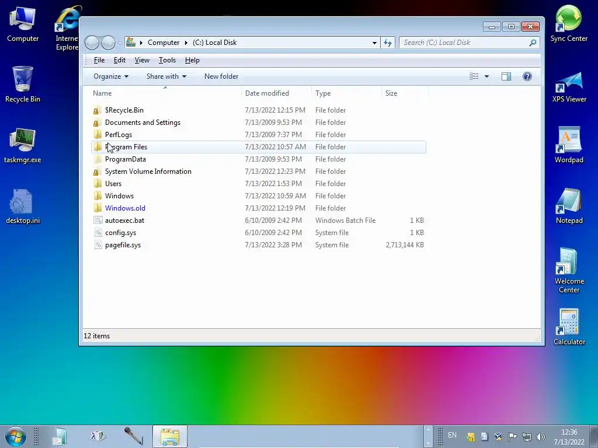Click the Explorer Back navigation button
The image size is (598, 448).
coord(92,43)
